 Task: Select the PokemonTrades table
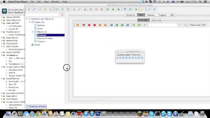[x=45, y=38]
